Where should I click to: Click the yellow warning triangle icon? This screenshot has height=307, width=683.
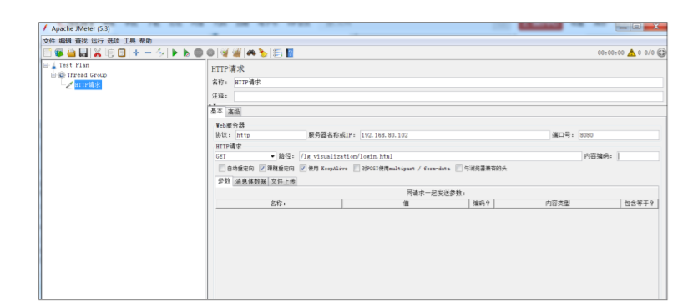(x=631, y=53)
